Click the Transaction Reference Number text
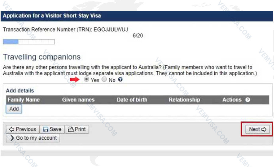 pos(65,29)
